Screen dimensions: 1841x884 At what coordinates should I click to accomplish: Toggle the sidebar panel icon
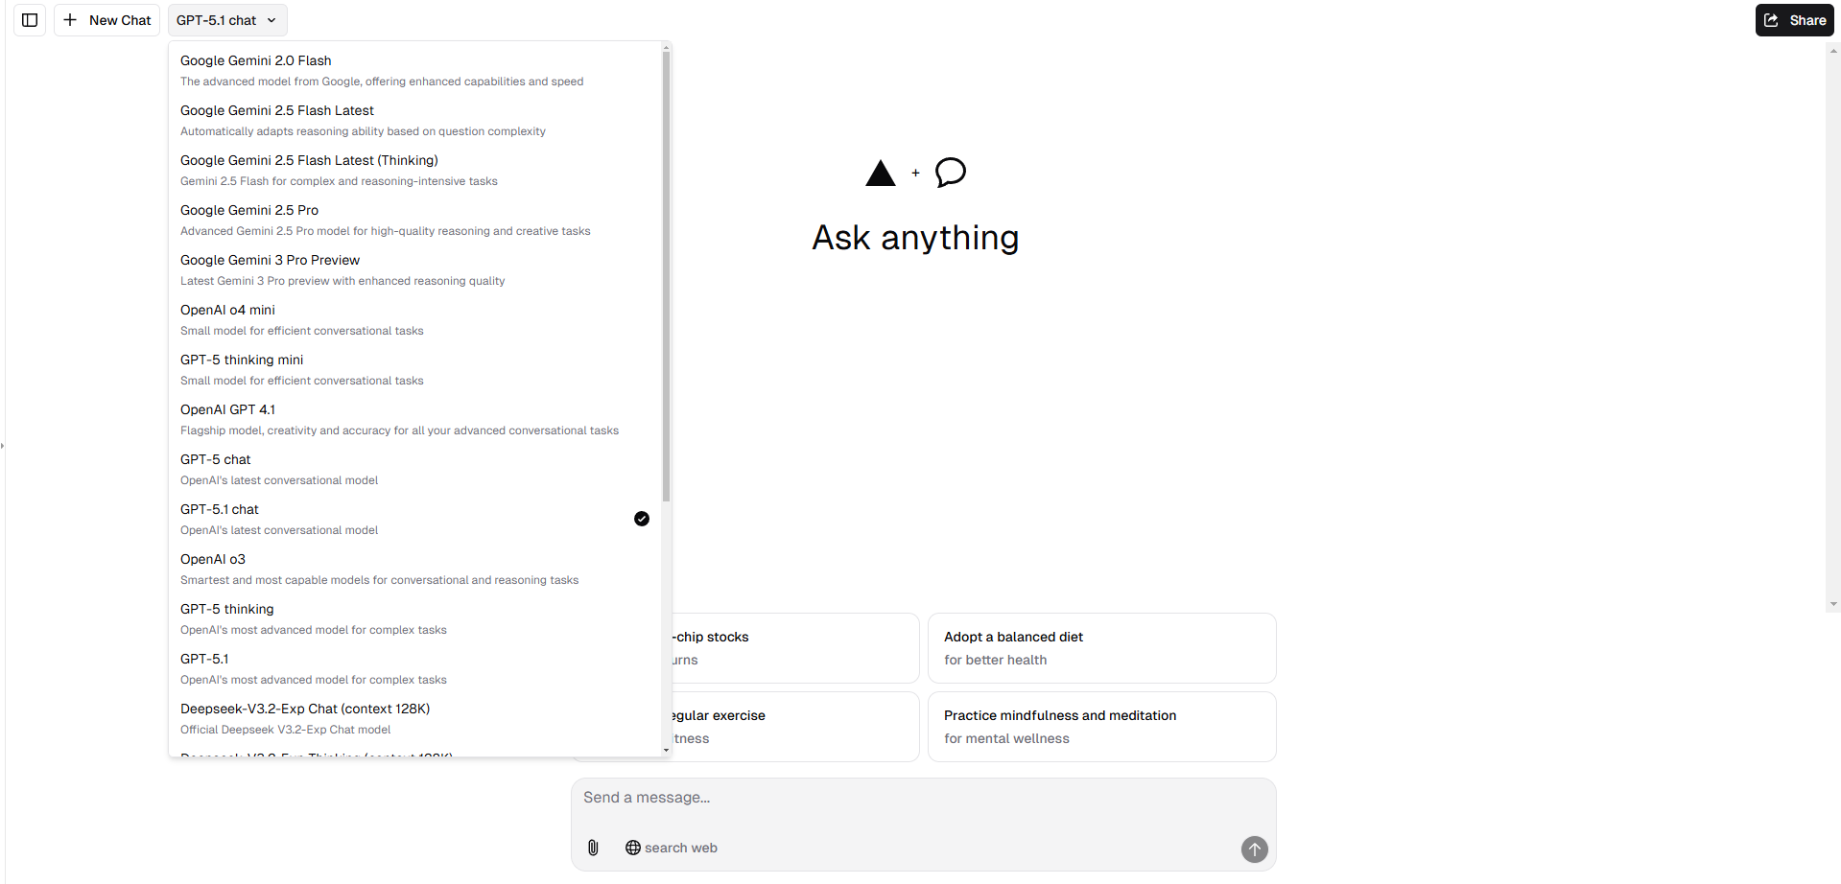point(30,20)
